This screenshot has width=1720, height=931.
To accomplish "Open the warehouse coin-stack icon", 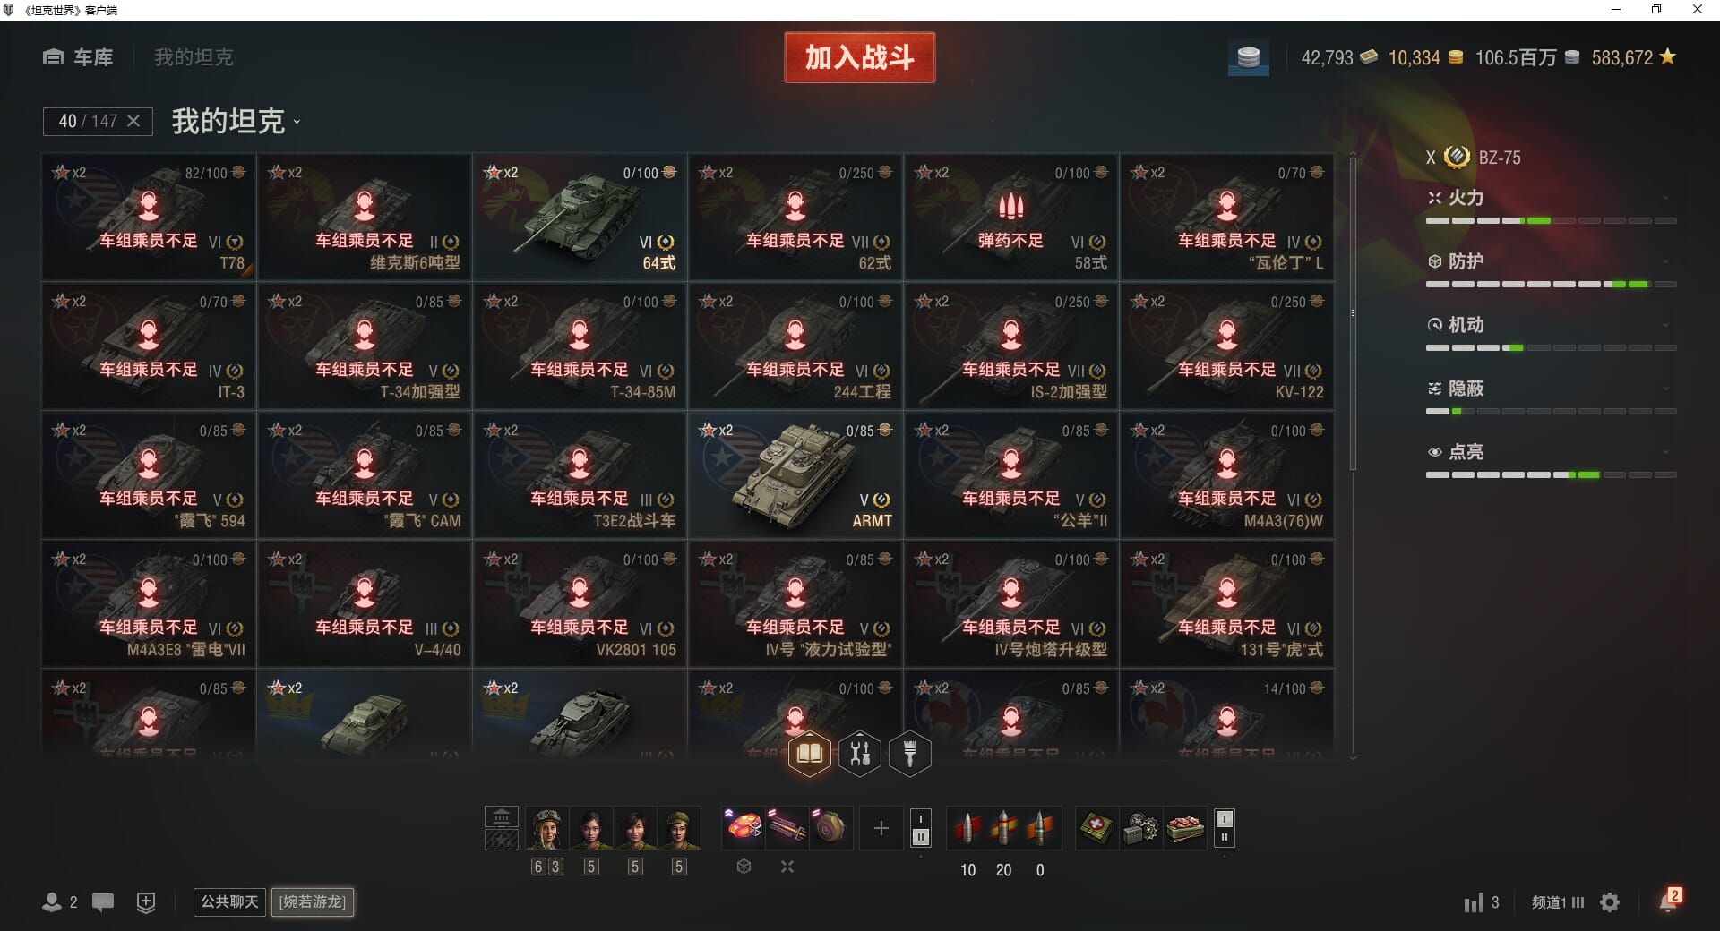I will (1248, 58).
